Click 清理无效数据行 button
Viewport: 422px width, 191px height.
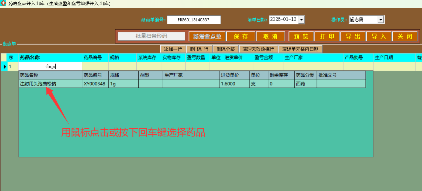(x=258, y=49)
